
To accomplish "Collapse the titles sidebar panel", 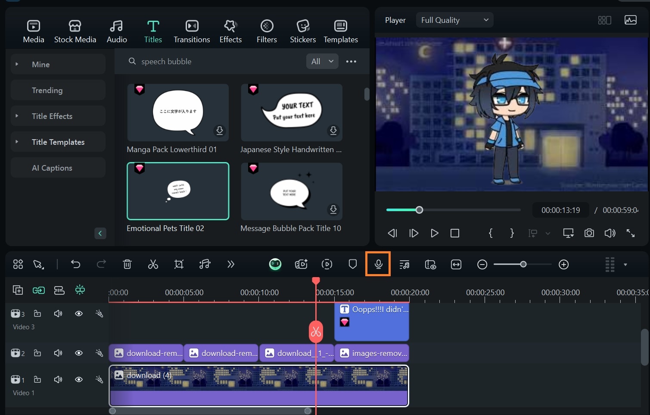I will [100, 233].
